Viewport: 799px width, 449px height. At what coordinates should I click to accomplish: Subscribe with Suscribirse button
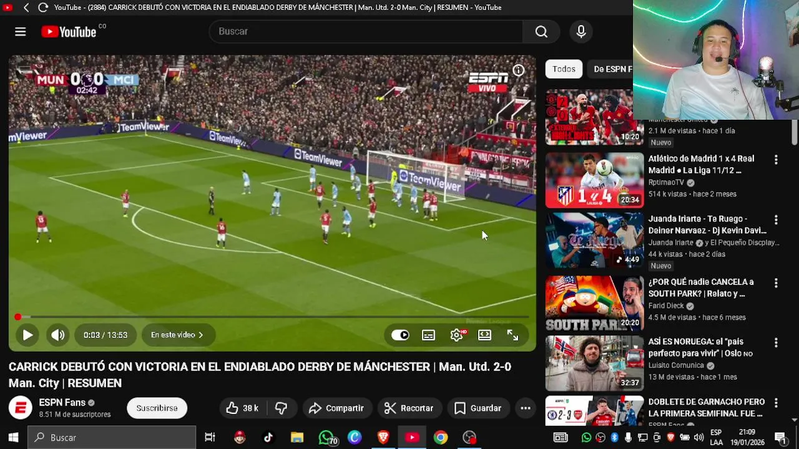tap(157, 408)
